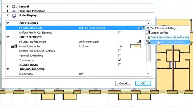
Task: Confirm with the OK button
Action: coord(143,83)
